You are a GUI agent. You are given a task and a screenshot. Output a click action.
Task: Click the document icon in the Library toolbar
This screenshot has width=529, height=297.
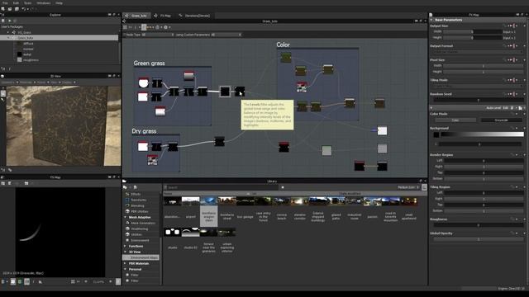[136, 187]
